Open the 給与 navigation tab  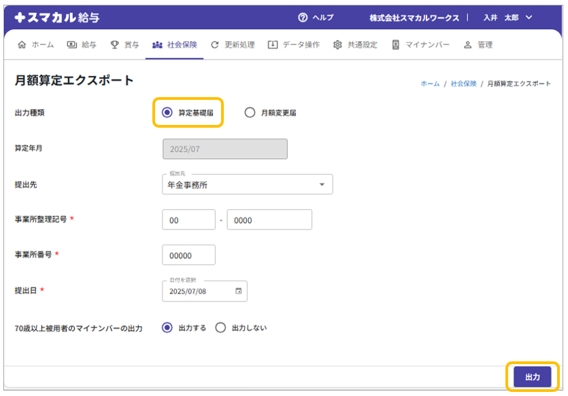point(82,45)
